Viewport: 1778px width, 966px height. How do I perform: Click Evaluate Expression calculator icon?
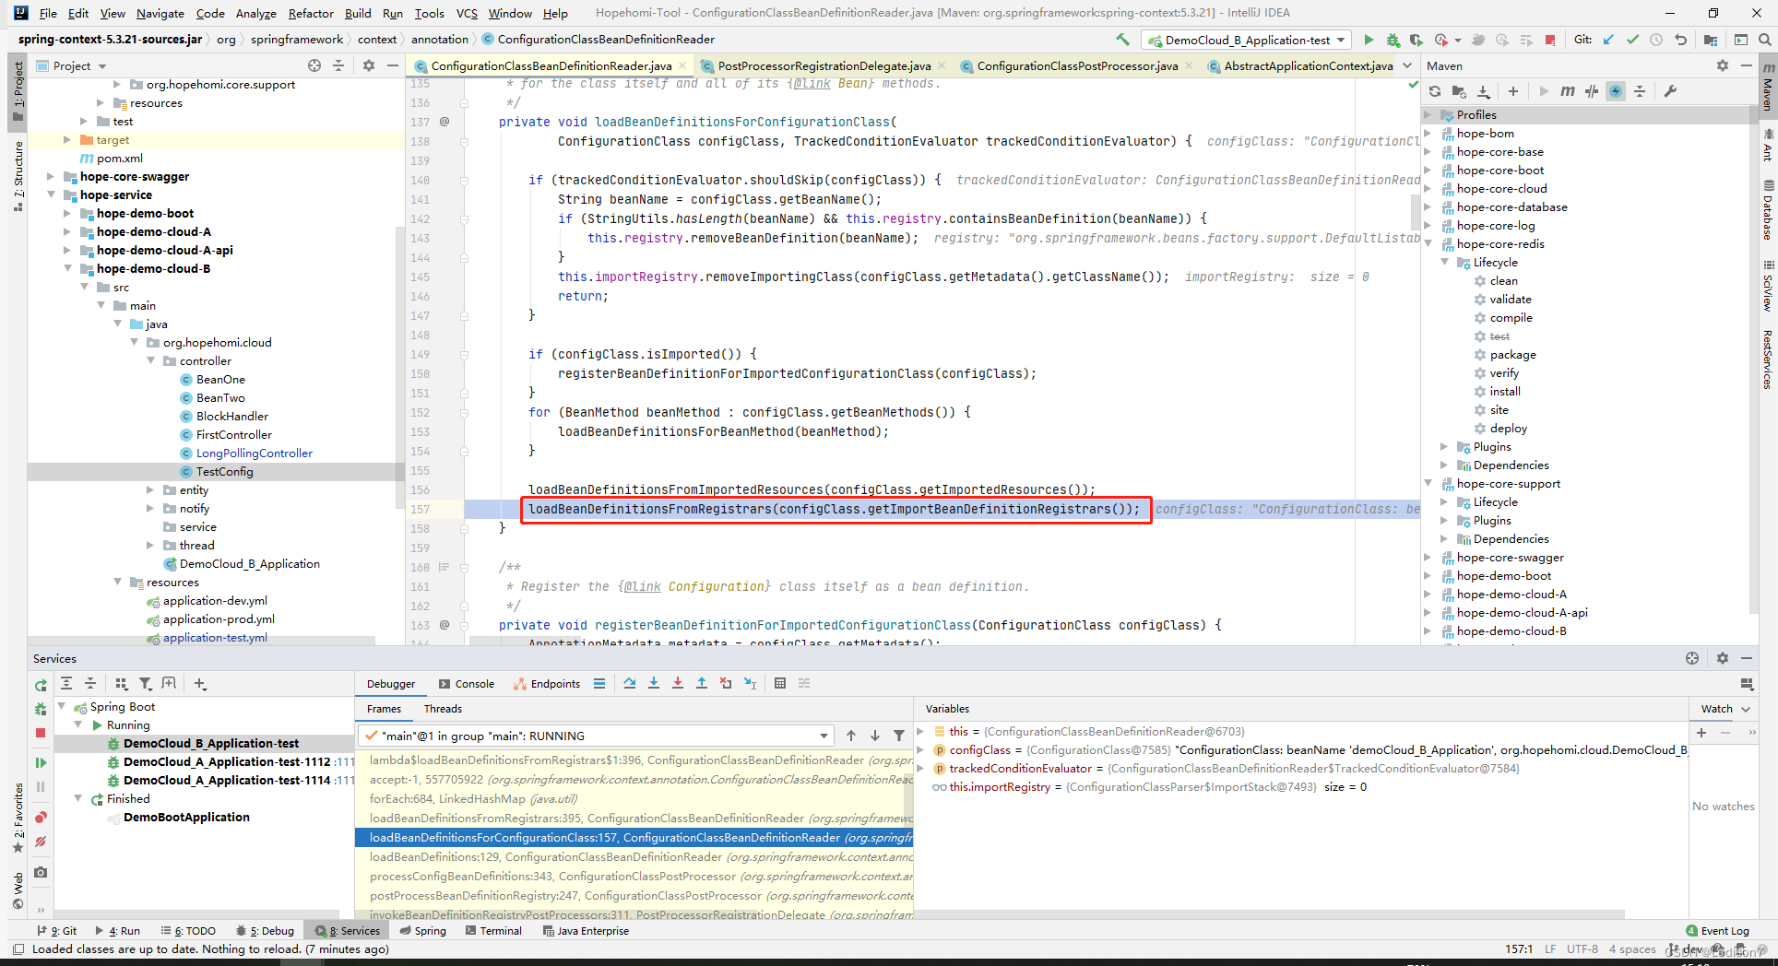click(x=780, y=683)
